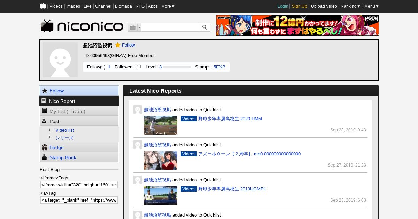Screen dimensions: 418x219
Task: Open the Apps top navigation link
Action: pos(153,6)
